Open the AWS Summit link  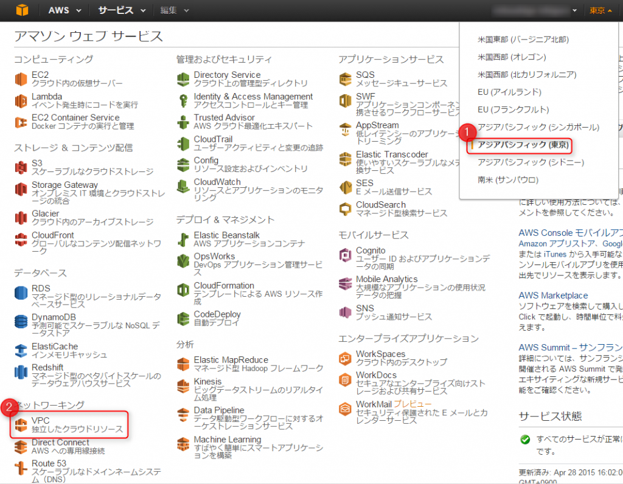click(x=571, y=348)
